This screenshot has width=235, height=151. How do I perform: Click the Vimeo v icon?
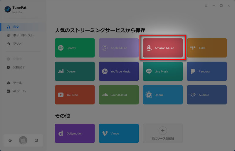105,133
